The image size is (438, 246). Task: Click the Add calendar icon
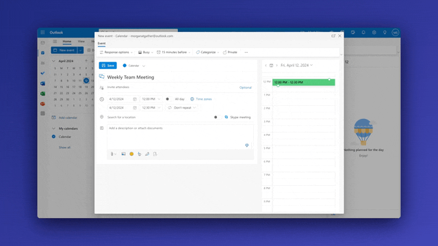53,118
